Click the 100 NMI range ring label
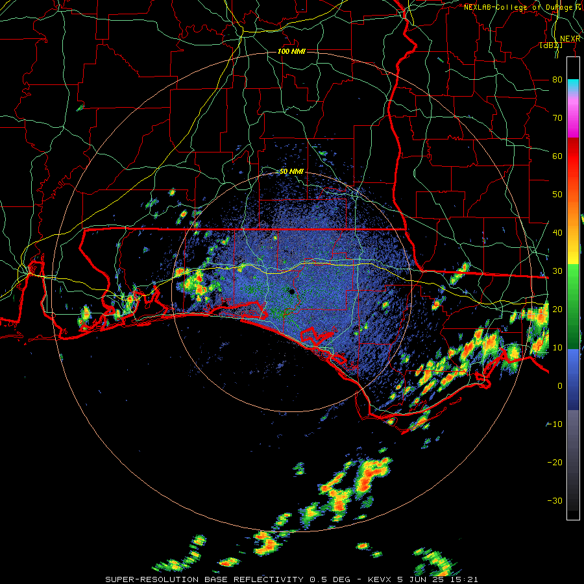Viewport: 584px width, 584px height. [x=291, y=51]
